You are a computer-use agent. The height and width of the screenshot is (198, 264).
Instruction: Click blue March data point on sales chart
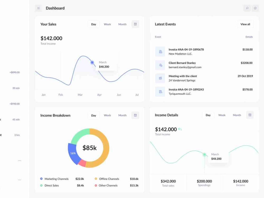pos(92,63)
